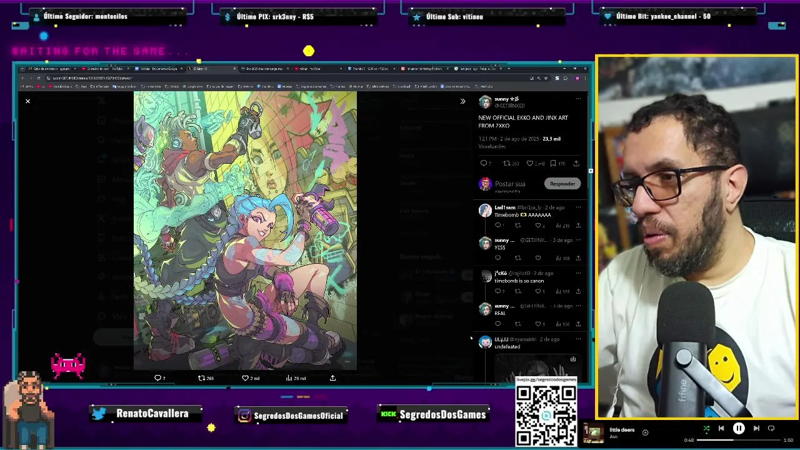
Task: Like sunny's REAL comment
Action: pos(538,324)
